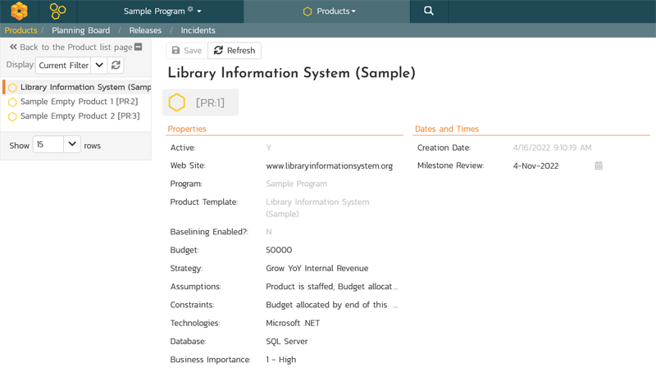Image resolution: width=656 pixels, height=372 pixels.
Task: Open the Sample Program dropdown
Action: [x=162, y=11]
